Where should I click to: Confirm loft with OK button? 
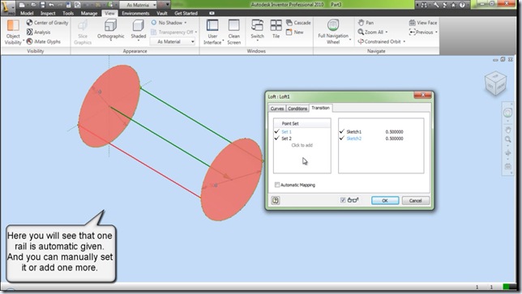[385, 201]
